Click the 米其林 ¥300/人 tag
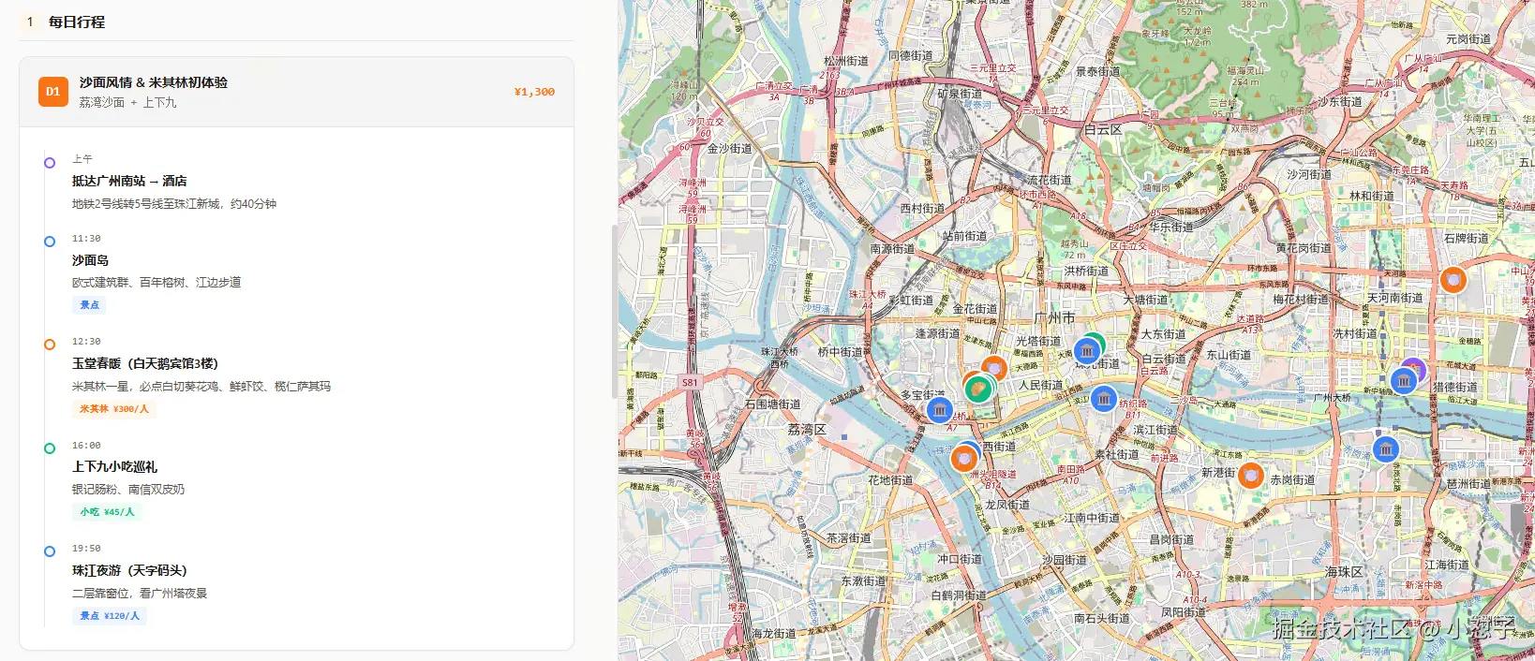The height and width of the screenshot is (661, 1535). click(x=113, y=409)
